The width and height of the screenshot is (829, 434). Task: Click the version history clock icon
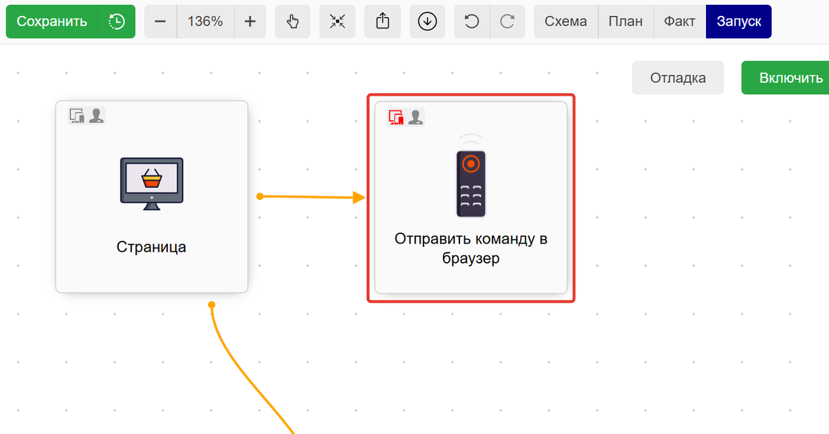click(x=117, y=21)
